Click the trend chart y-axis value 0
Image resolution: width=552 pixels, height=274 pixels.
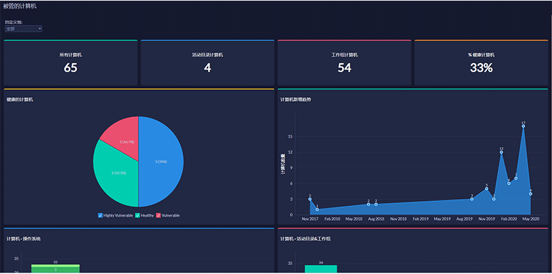[x=291, y=215]
